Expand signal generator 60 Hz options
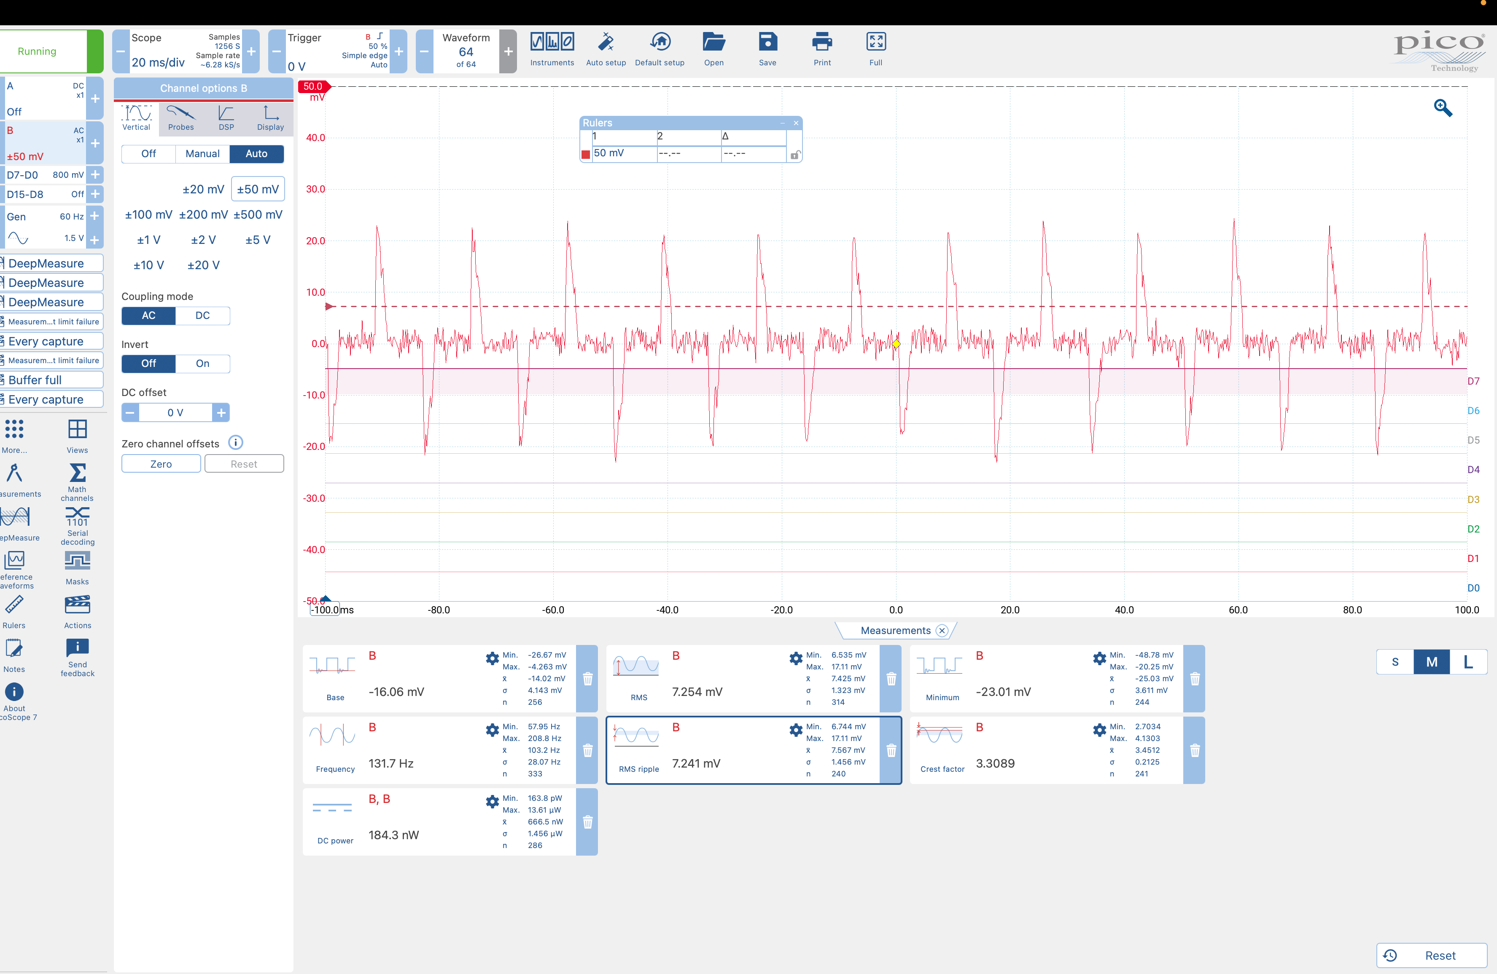 pos(94,216)
